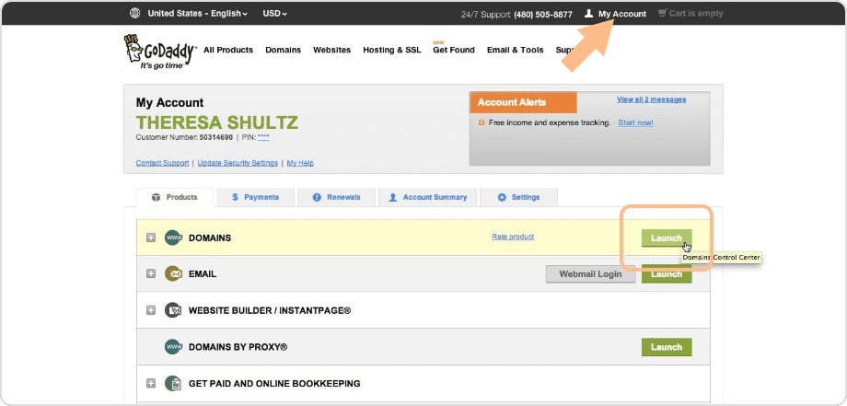Viewport: 847px width, 406px height.
Task: Open the Get Found menu
Action: pyautogui.click(x=454, y=50)
